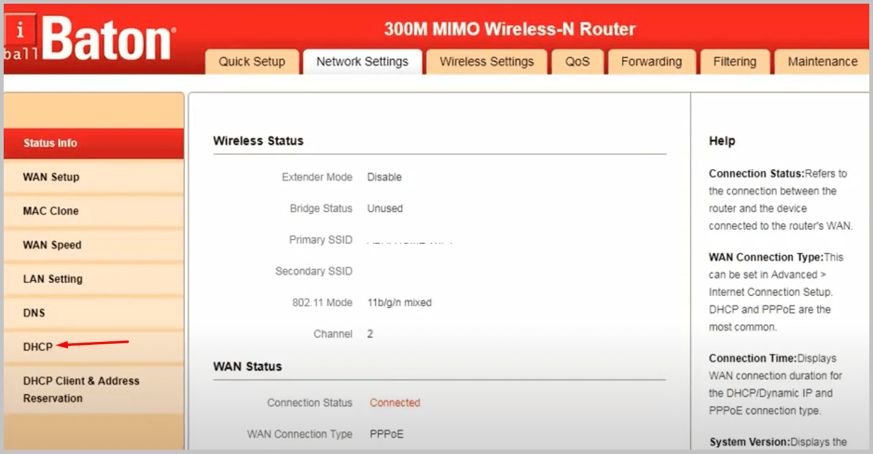This screenshot has width=873, height=454.
Task: Open DHCP Client & Address Reservation
Action: pyautogui.click(x=80, y=389)
